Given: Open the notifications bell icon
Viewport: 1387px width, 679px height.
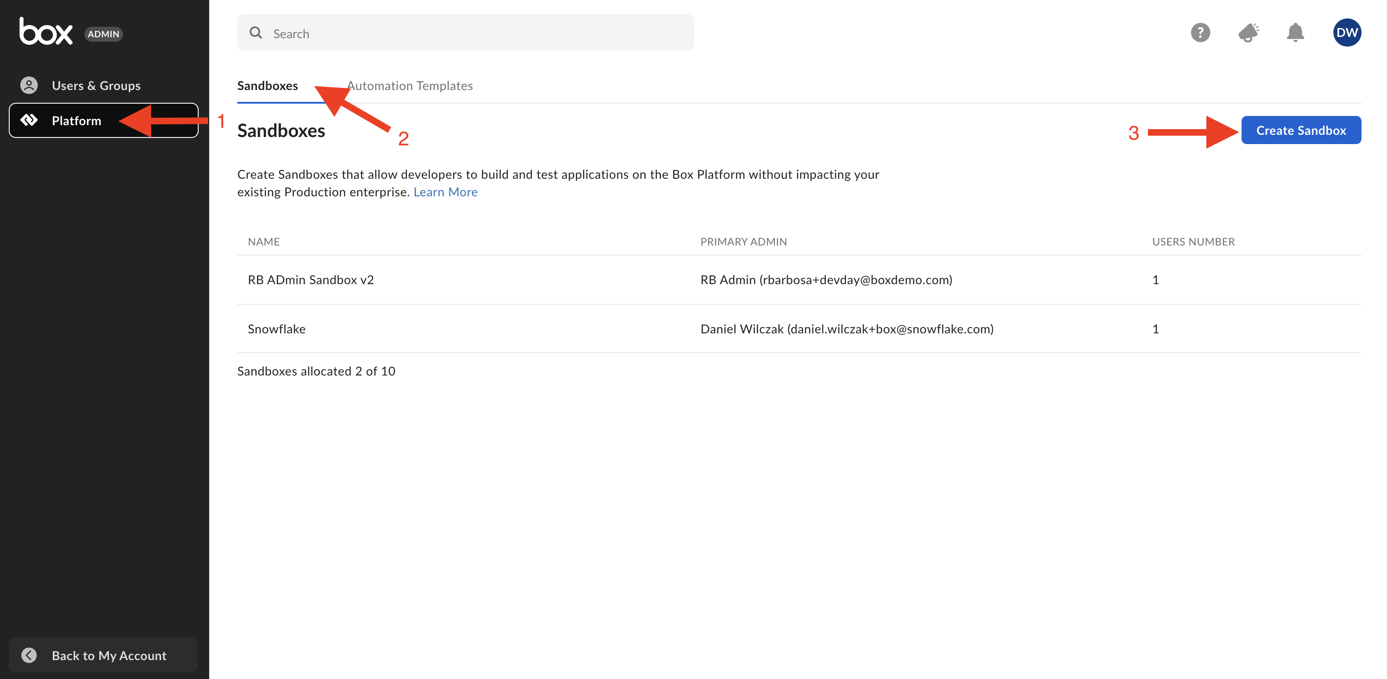Looking at the screenshot, I should click(x=1295, y=33).
